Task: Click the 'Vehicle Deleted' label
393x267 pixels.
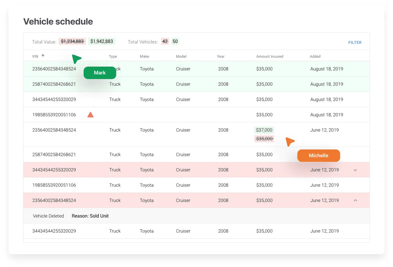Action: (x=48, y=216)
